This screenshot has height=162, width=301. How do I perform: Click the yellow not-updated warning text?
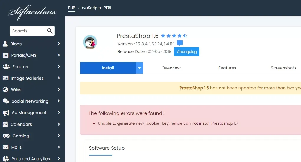[240, 88]
